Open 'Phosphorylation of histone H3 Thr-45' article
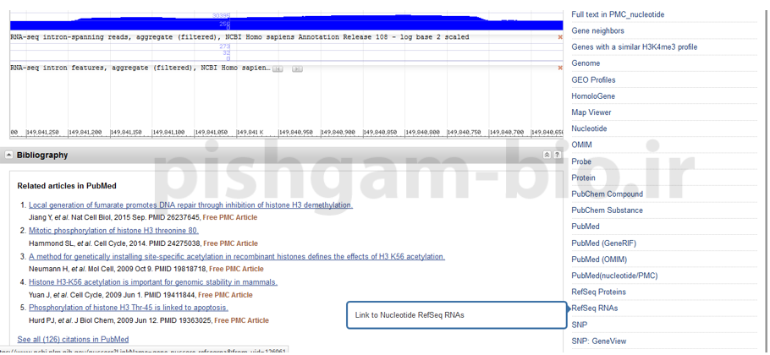 [128, 308]
